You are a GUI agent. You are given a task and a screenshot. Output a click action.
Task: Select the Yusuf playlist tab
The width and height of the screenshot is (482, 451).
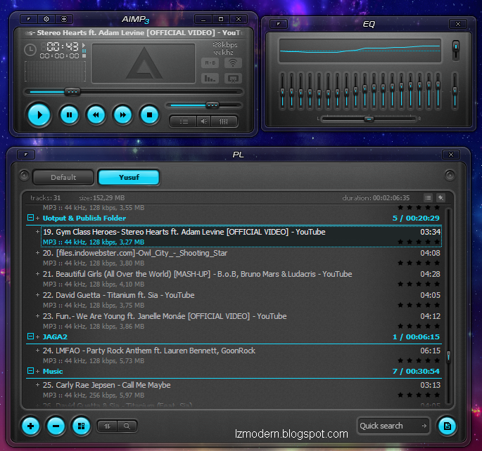click(129, 177)
